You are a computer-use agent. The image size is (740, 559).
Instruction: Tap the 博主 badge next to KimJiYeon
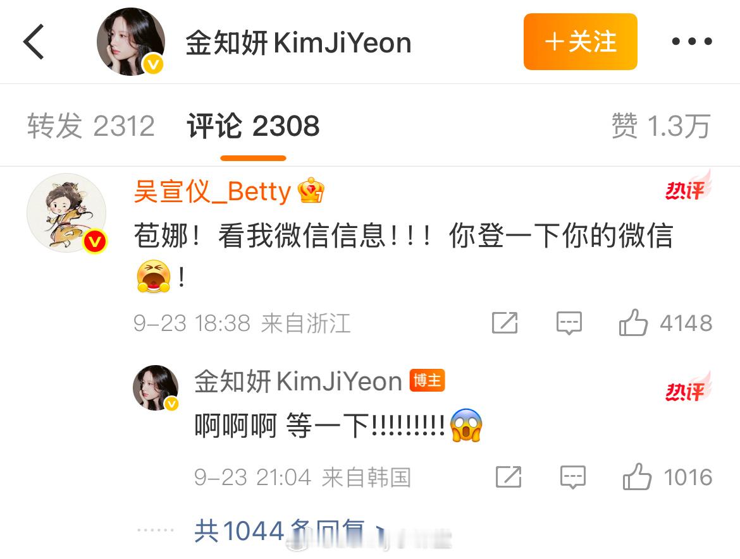click(427, 380)
